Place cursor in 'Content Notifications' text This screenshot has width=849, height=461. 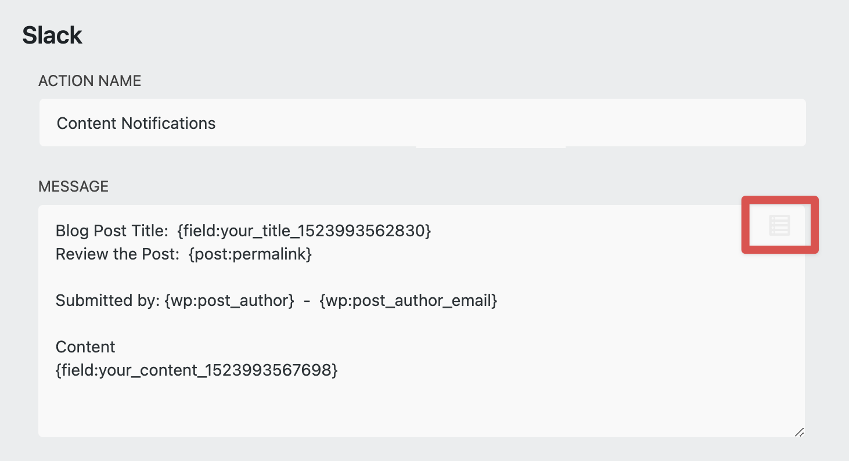pyautogui.click(x=136, y=123)
